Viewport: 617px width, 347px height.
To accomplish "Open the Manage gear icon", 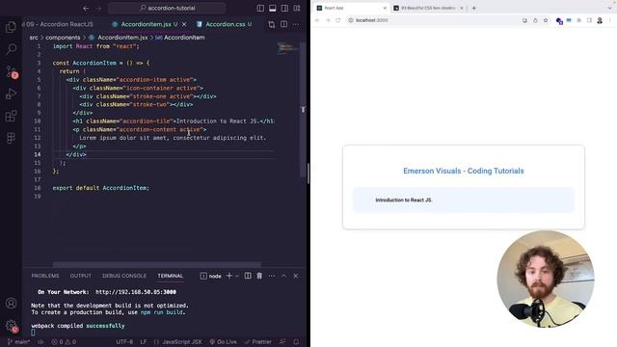I will [x=11, y=326].
